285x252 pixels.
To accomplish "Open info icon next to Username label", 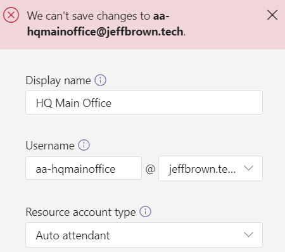I will tap(84, 145).
